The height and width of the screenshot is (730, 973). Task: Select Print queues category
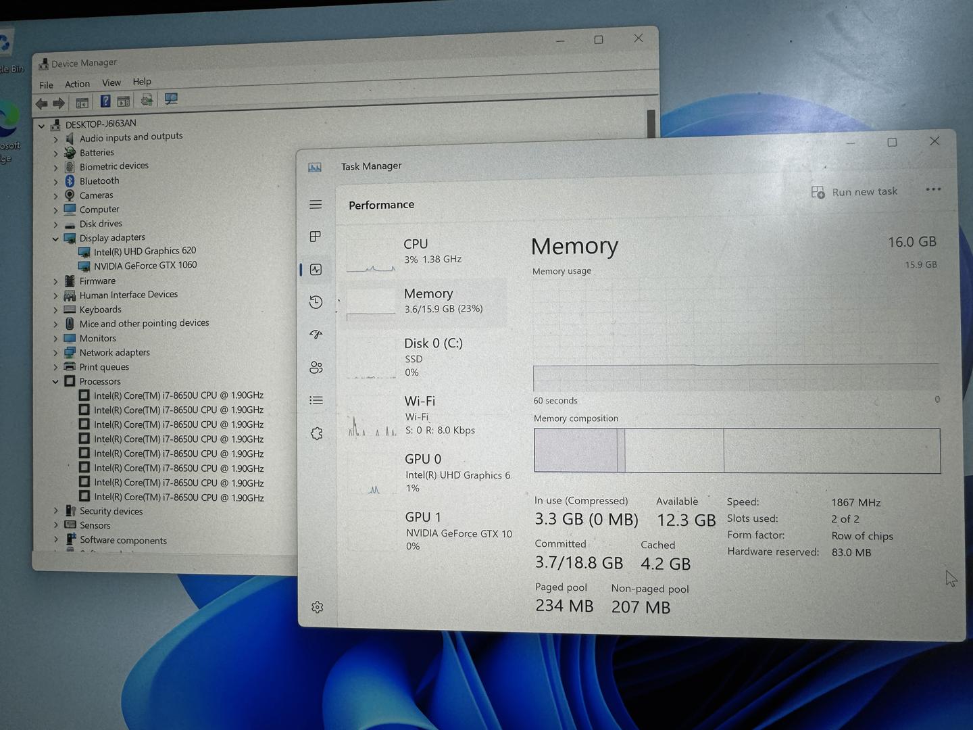pyautogui.click(x=104, y=367)
